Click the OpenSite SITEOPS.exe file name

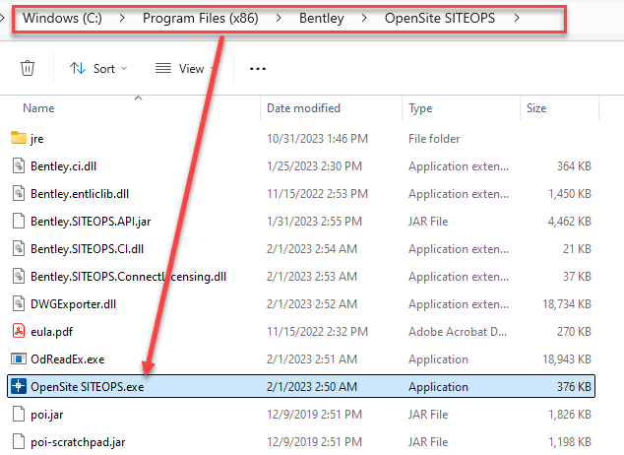click(x=88, y=387)
